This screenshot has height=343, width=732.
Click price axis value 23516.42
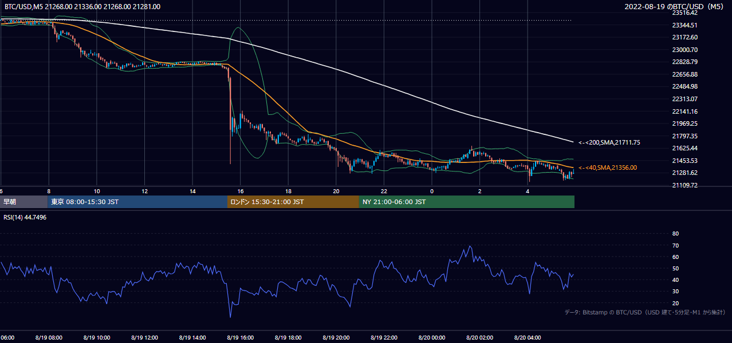tap(684, 13)
